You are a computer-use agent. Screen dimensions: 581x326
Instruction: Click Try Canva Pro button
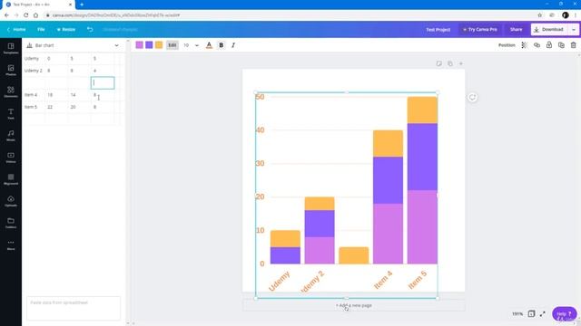point(480,29)
